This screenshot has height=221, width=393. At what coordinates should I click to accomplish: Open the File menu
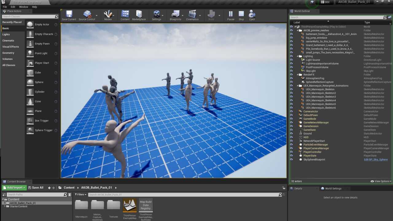tap(5, 7)
